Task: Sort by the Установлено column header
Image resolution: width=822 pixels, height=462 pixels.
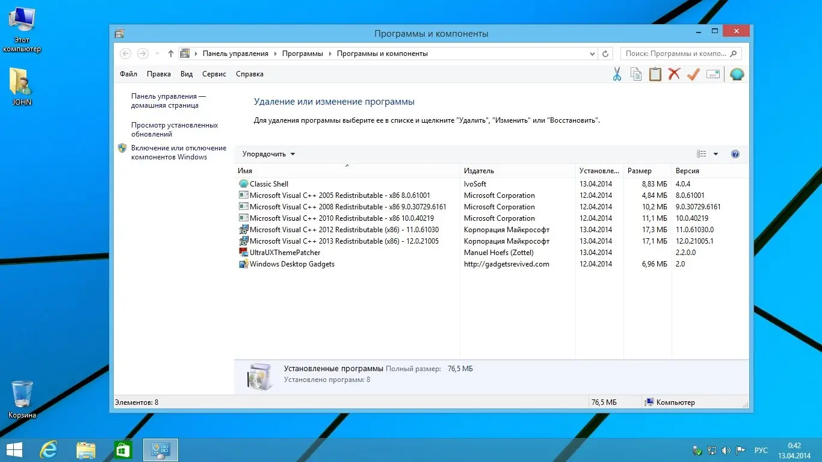Action: click(599, 171)
